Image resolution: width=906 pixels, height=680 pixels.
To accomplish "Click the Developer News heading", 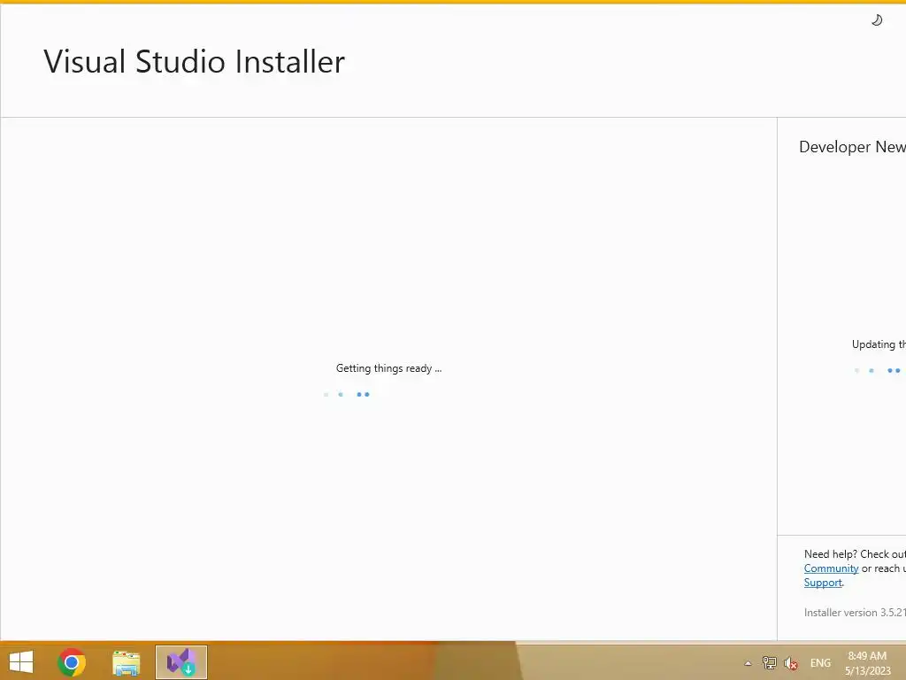I will (x=852, y=147).
